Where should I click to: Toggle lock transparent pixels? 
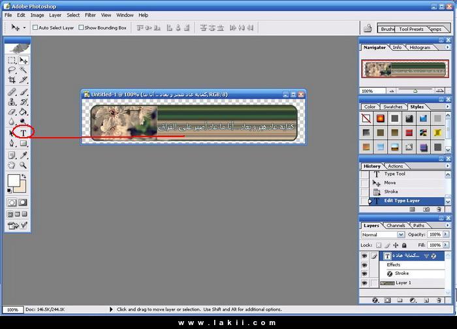[378, 245]
